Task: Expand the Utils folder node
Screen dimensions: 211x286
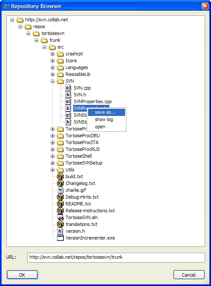Action: 52,170
